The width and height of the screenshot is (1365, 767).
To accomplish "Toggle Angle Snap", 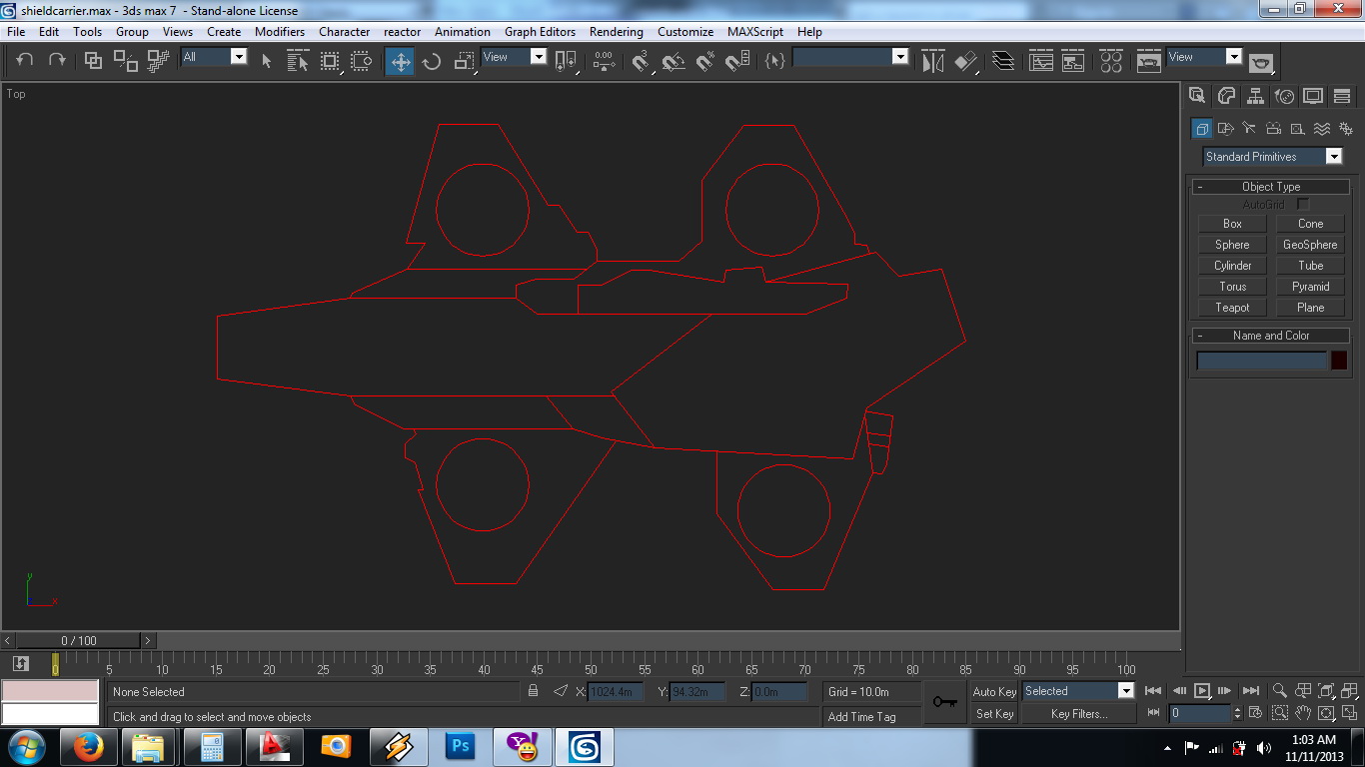I will [674, 61].
